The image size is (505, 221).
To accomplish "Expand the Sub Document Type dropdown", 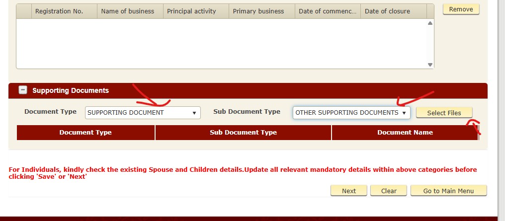I will 351,113.
